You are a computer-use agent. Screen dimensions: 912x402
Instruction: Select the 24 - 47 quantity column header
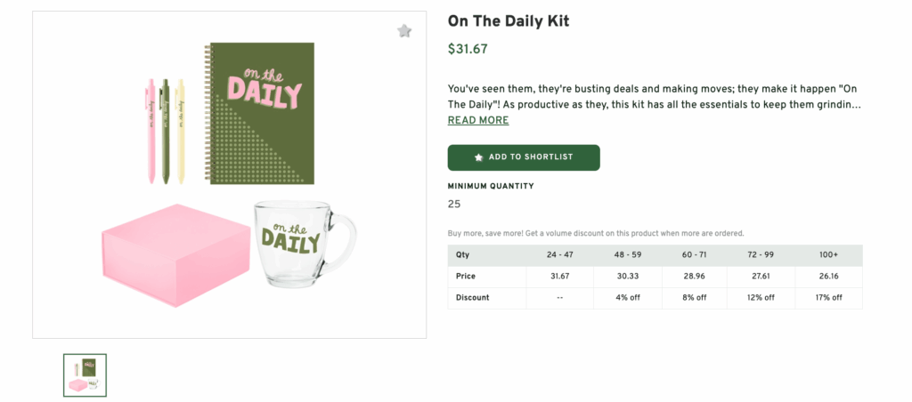tap(559, 254)
